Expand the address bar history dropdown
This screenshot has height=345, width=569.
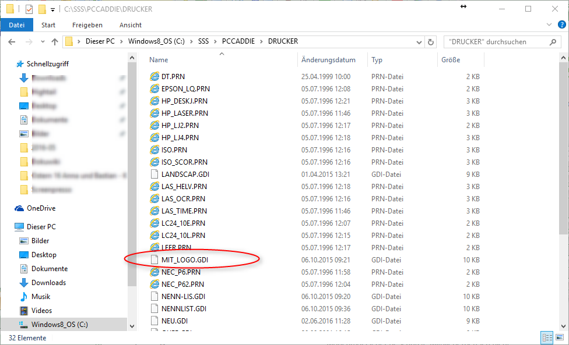(419, 42)
